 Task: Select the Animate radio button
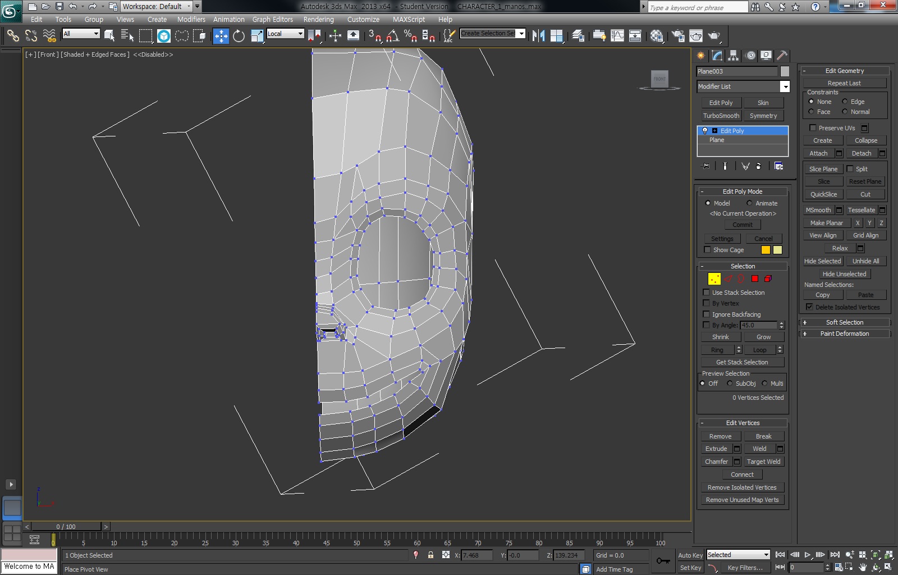[749, 203]
